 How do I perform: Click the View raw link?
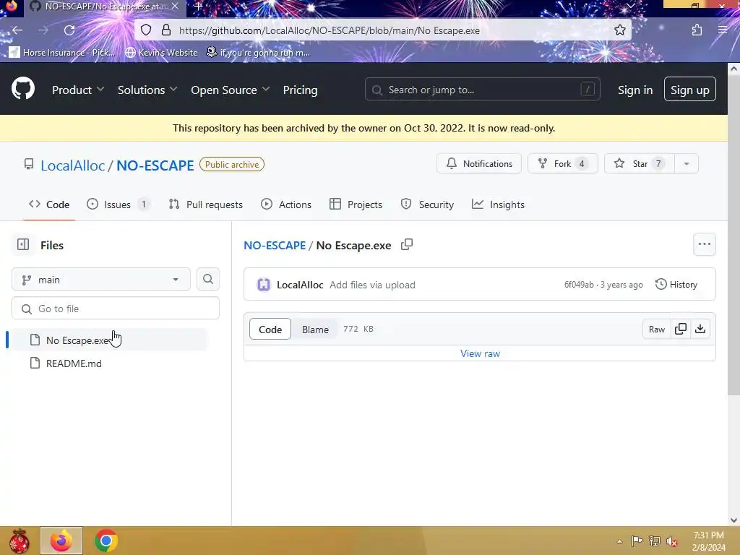(480, 353)
